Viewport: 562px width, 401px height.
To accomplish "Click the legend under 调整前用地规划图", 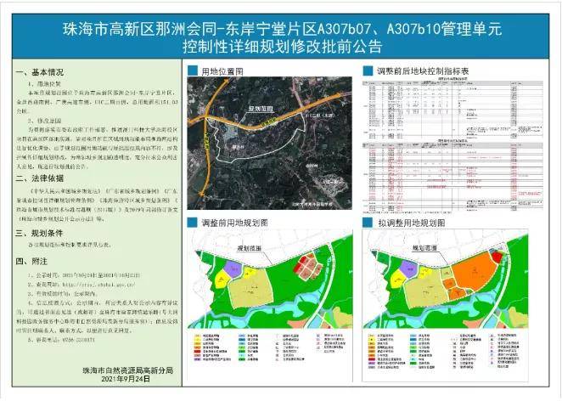I will [x=269, y=347].
